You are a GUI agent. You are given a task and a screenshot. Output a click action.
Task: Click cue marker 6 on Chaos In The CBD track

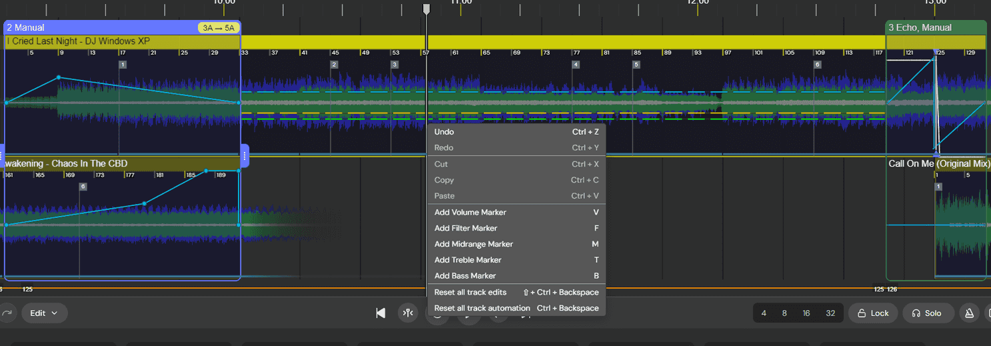[83, 187]
